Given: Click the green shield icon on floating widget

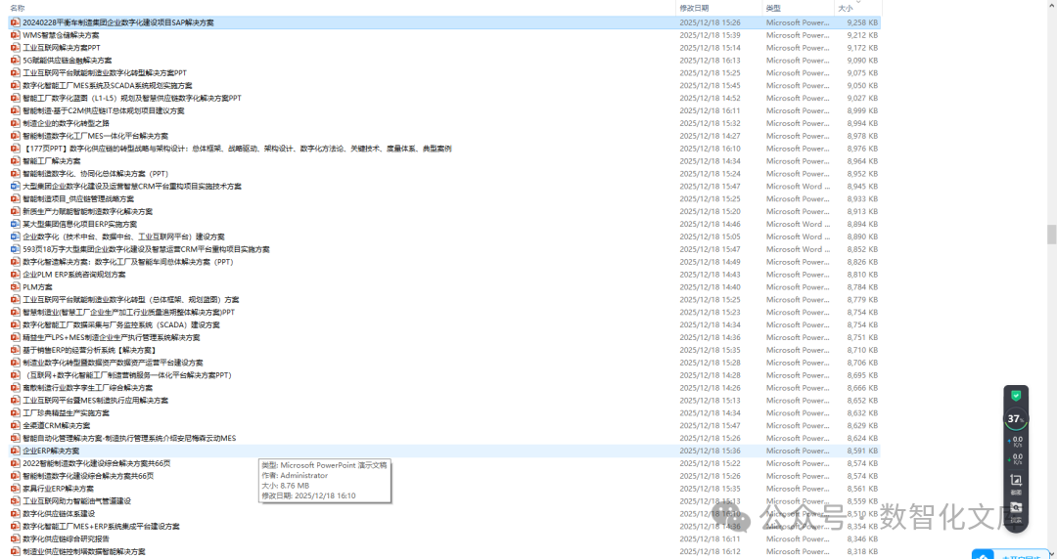Looking at the screenshot, I should [1016, 396].
